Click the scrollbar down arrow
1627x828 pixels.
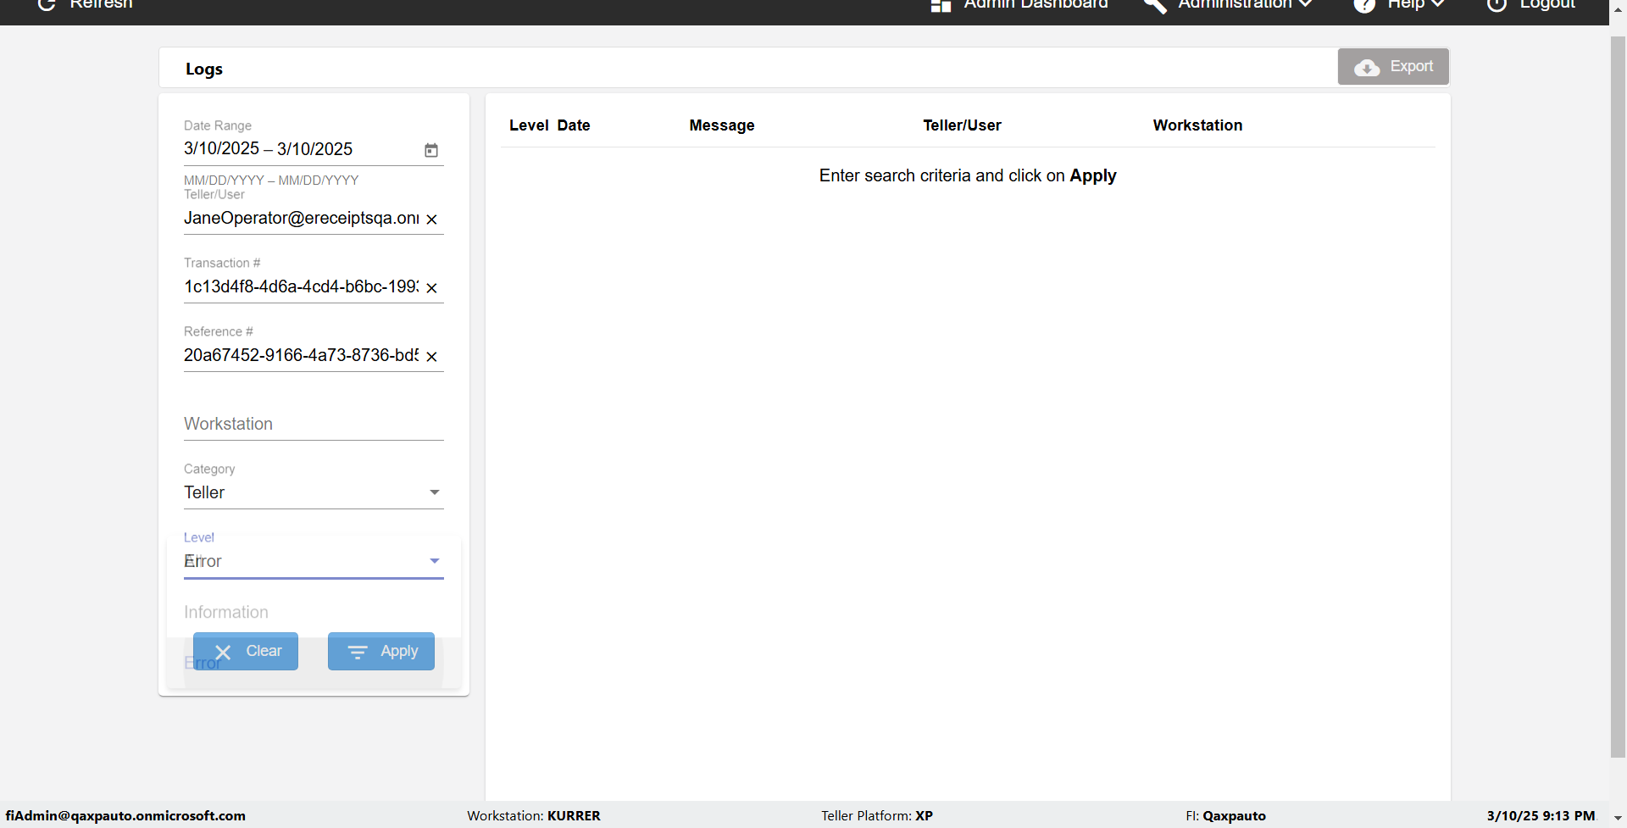point(1618,818)
